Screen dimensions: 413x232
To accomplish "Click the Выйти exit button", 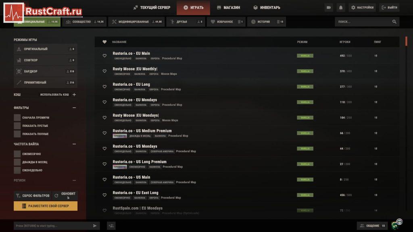I will (390, 8).
